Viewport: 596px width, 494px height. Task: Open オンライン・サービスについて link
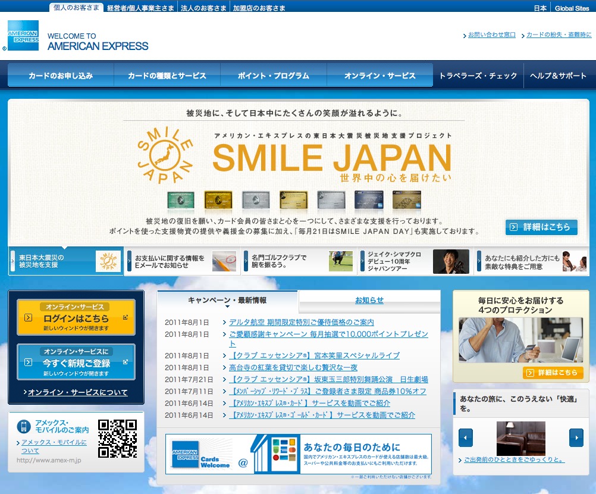pos(77,392)
